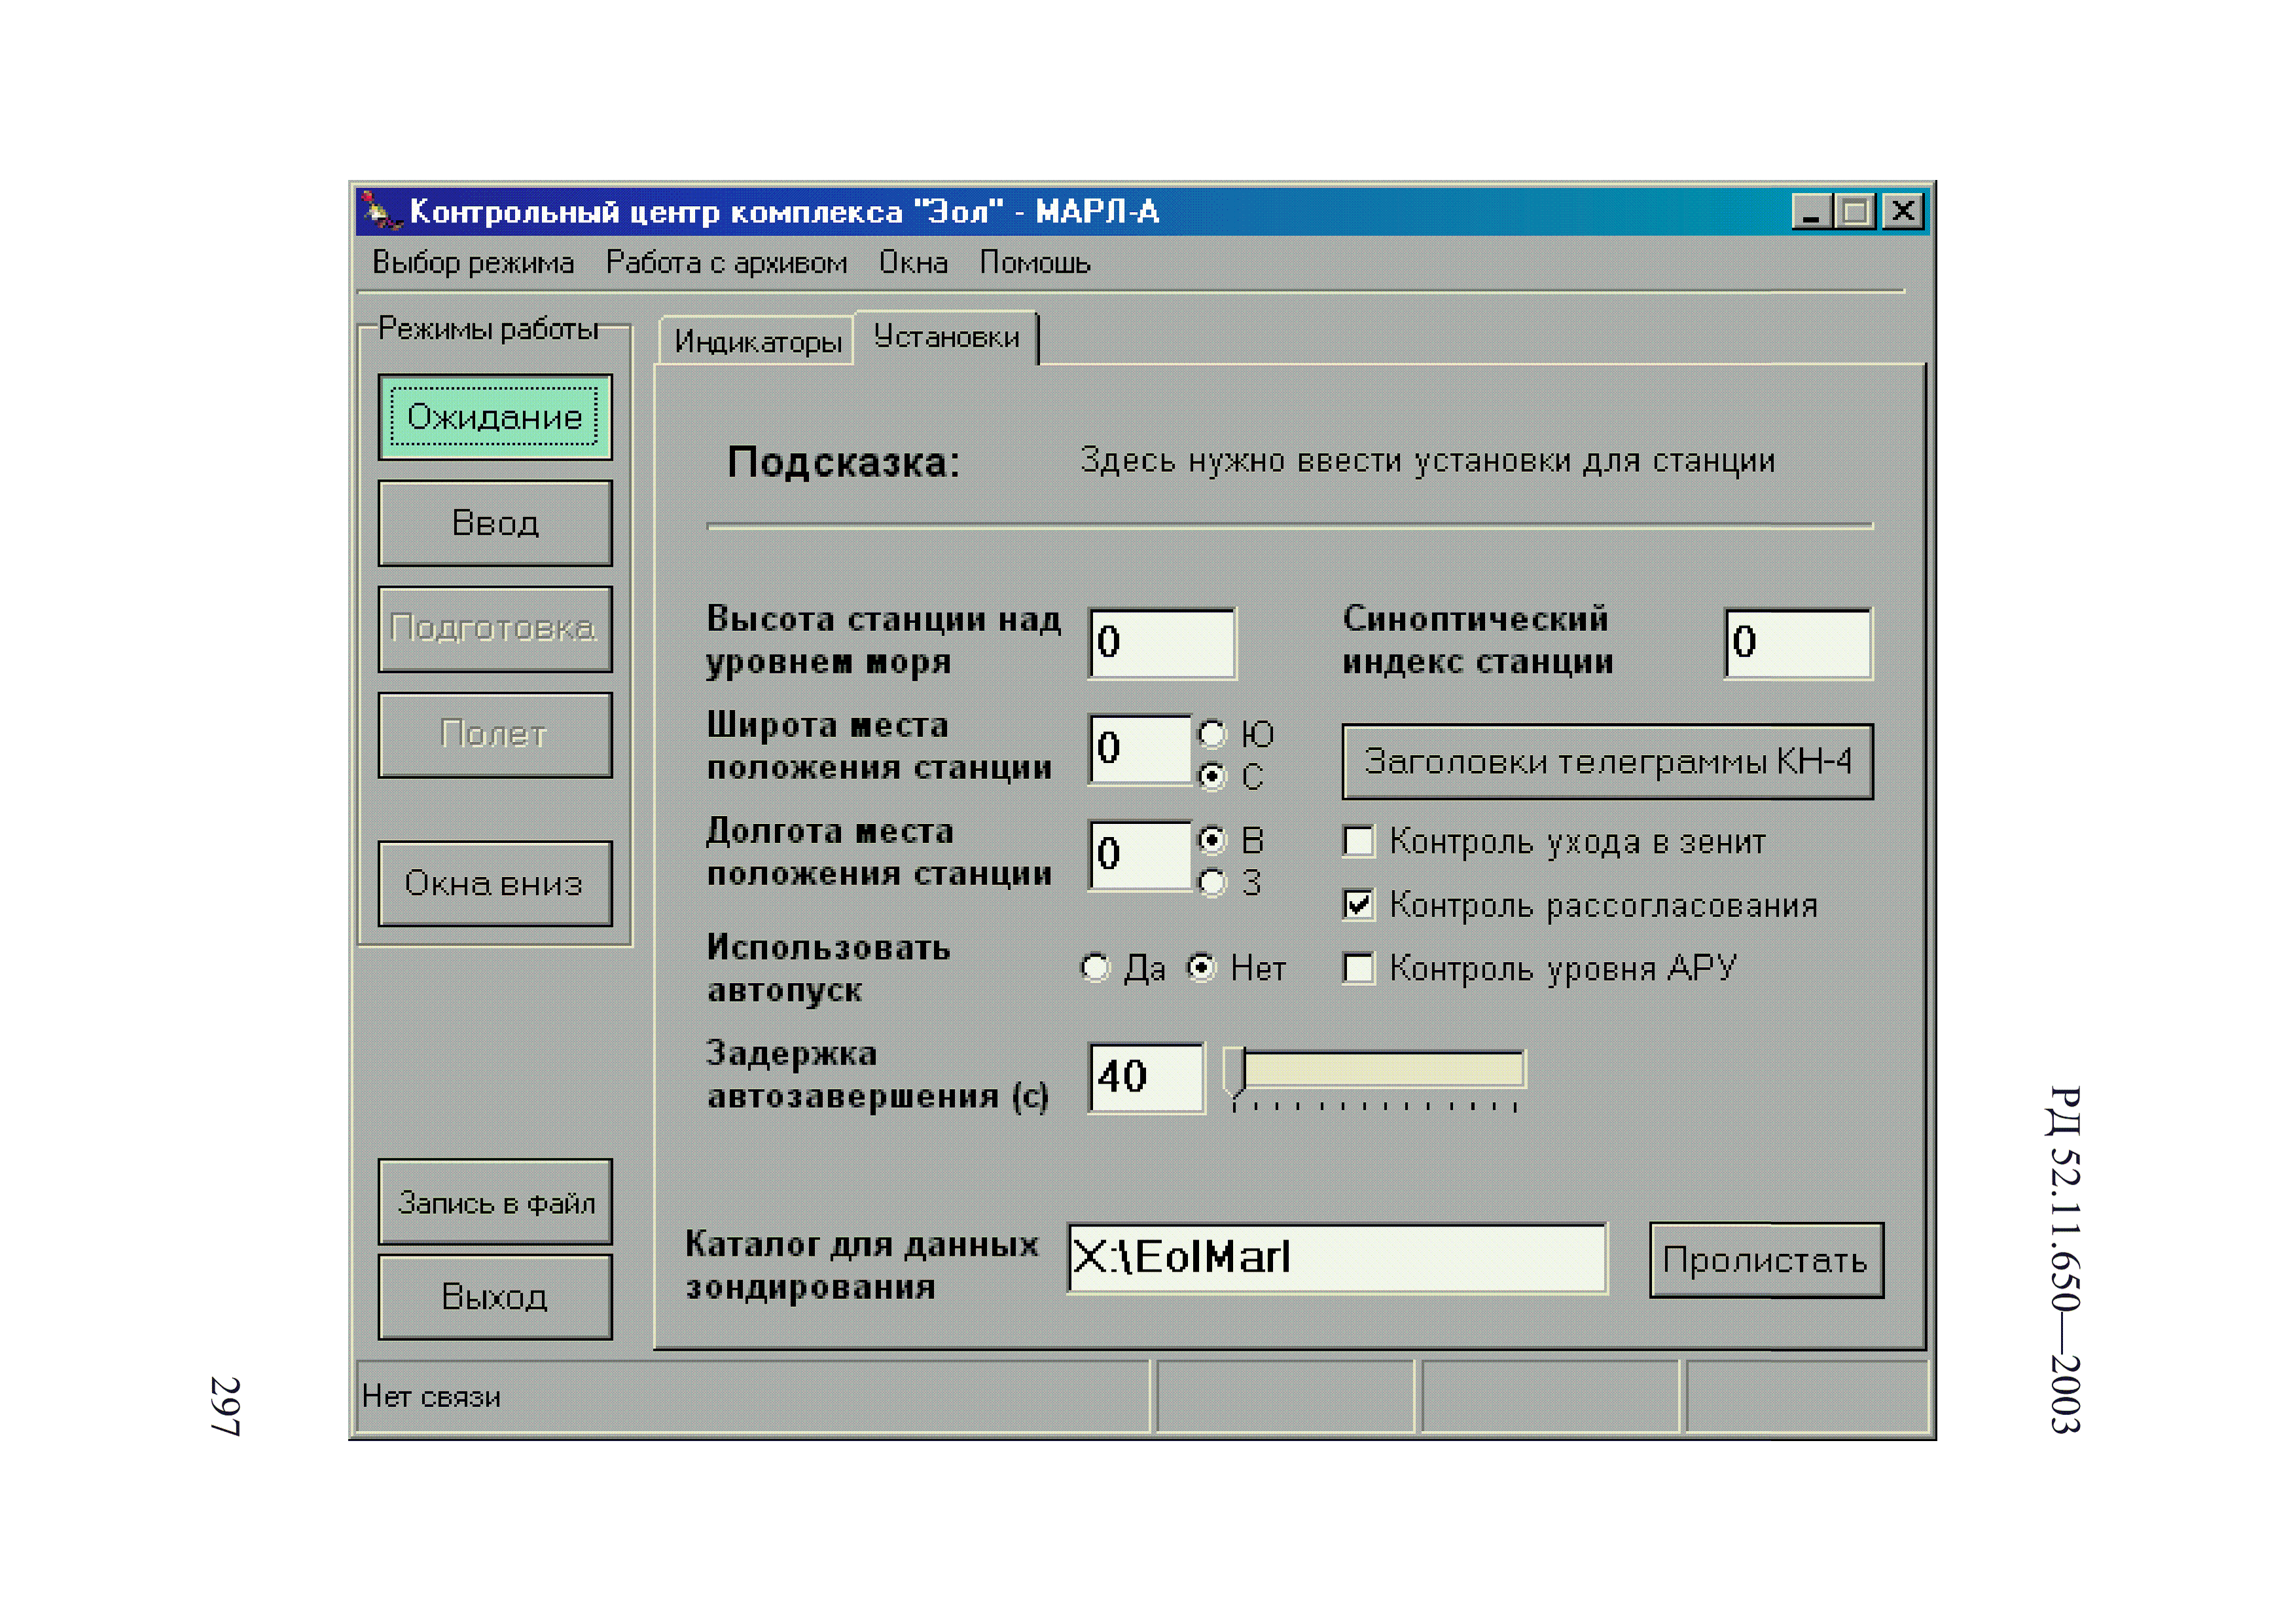Click the Синоптический индекс станции field

pos(1799,643)
